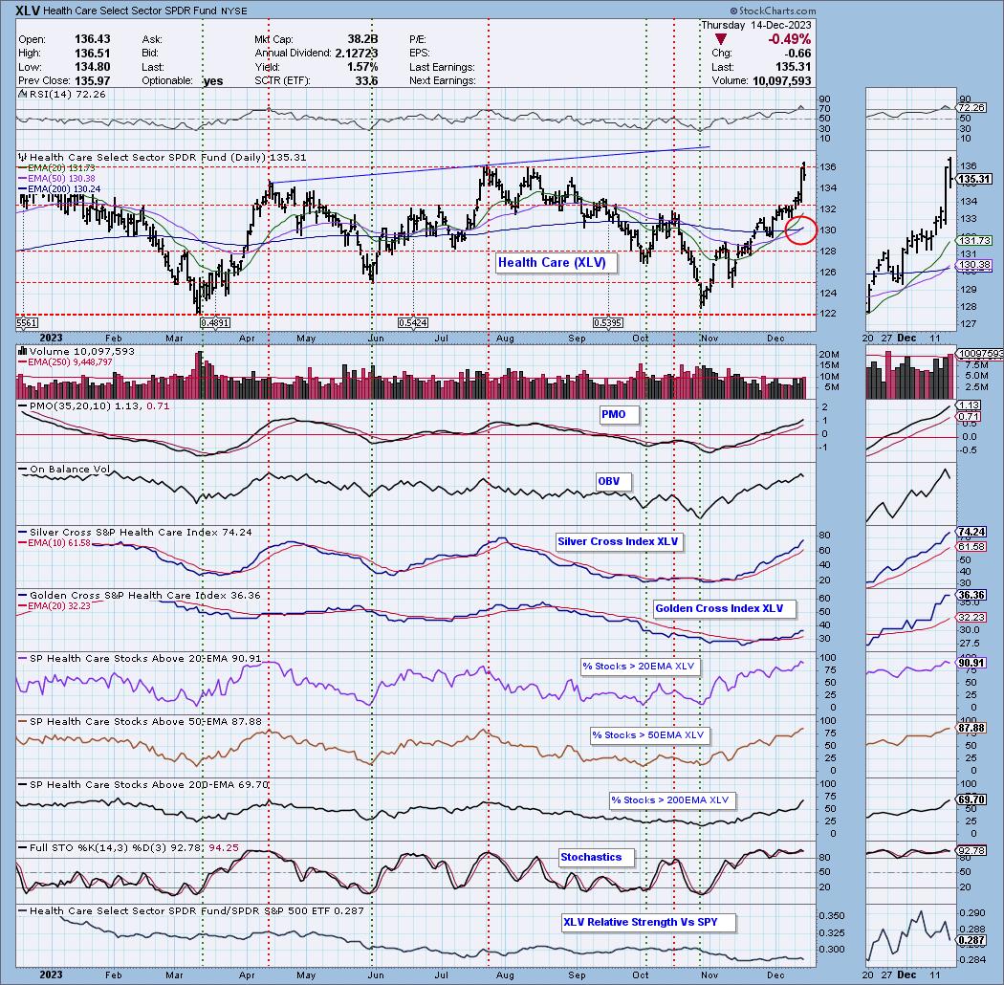Click the header Volume value 10,097,593

tap(781, 81)
